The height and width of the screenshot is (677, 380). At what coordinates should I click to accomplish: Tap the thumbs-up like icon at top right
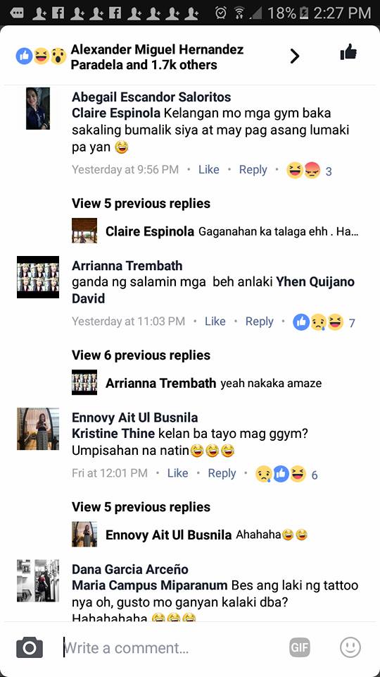348,52
